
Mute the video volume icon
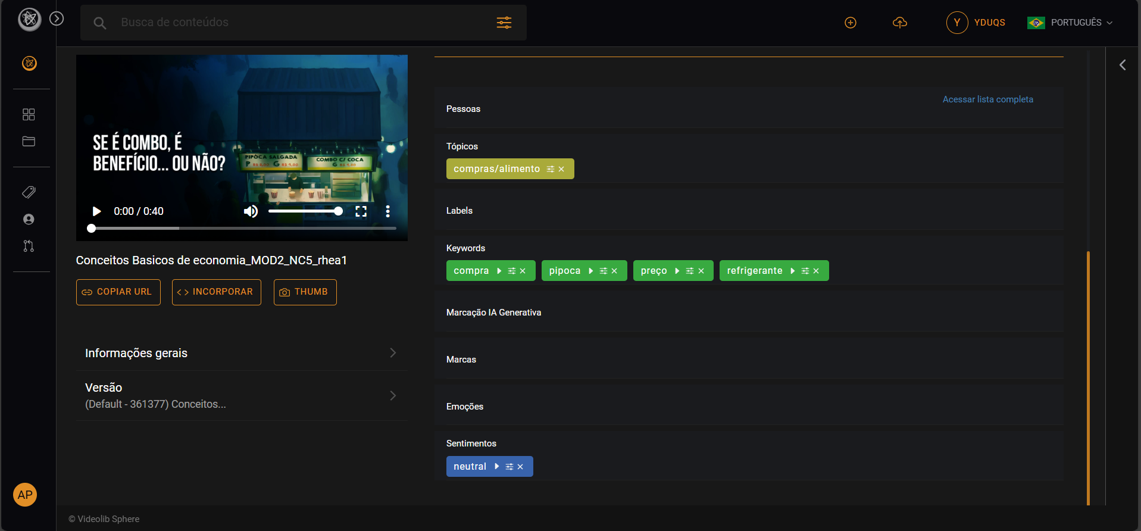click(251, 211)
